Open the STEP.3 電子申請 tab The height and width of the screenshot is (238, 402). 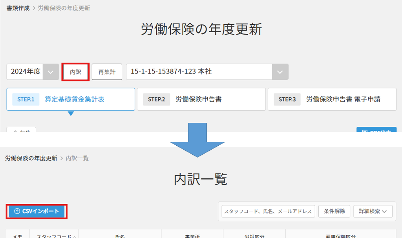tap(332, 99)
